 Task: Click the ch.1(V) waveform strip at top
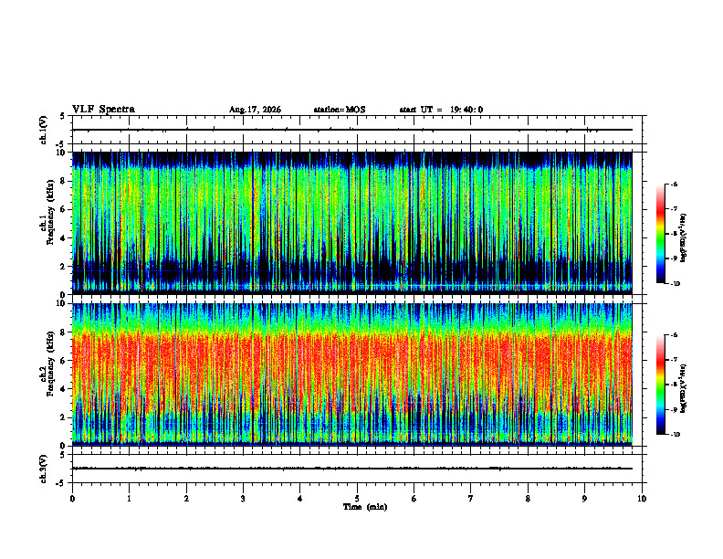357,130
